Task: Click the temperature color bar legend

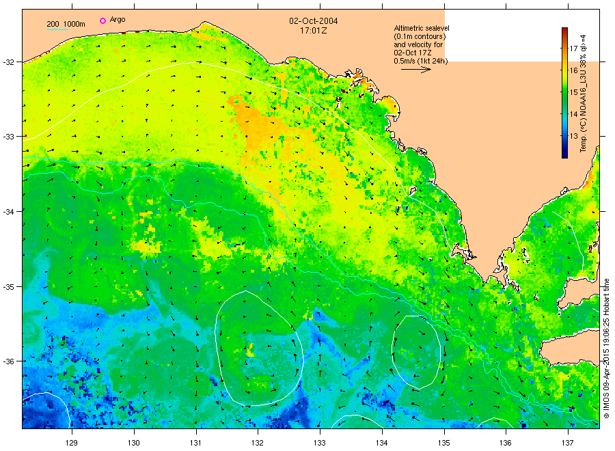Action: click(x=564, y=92)
